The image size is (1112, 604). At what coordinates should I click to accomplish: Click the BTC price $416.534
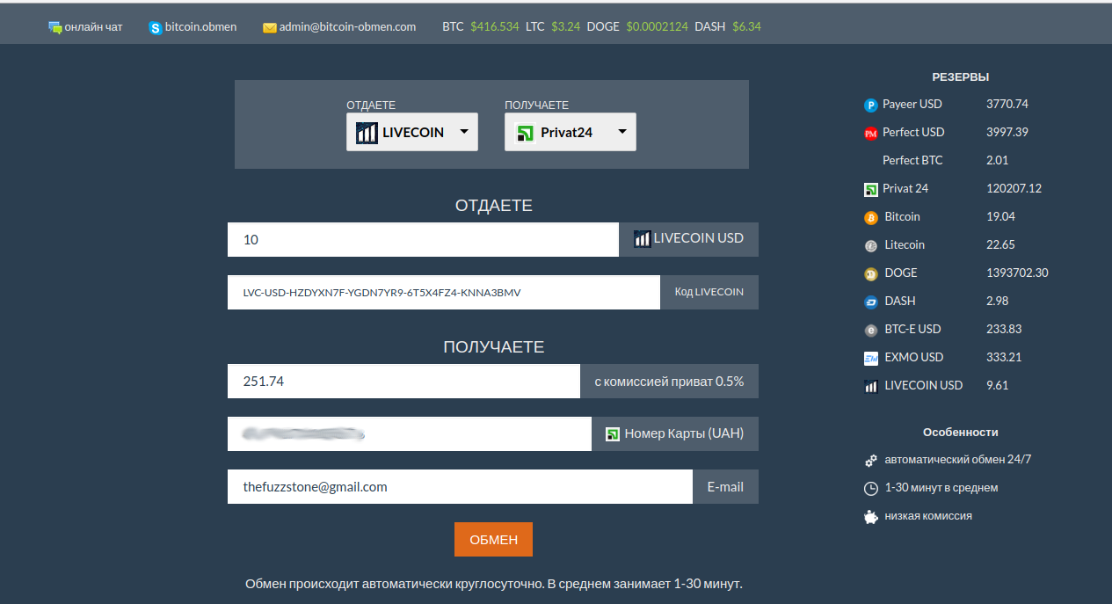(494, 27)
